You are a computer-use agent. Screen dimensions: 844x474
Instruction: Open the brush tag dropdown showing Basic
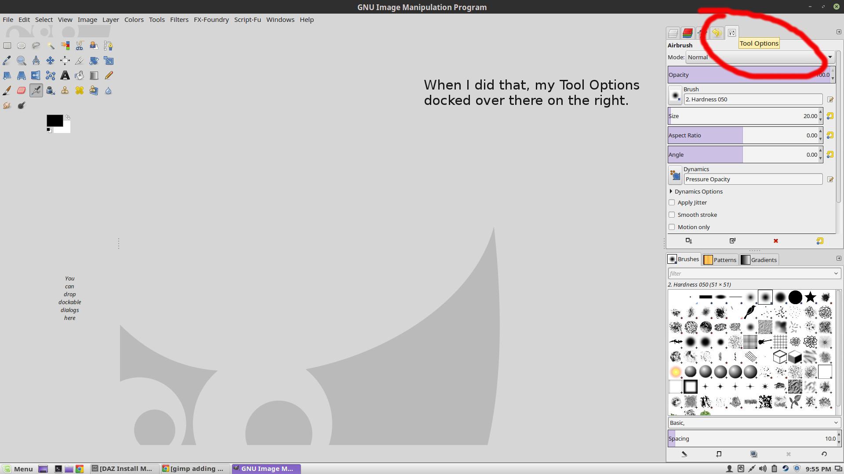(754, 423)
